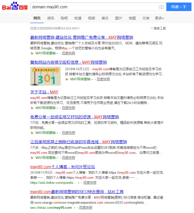Click site favicon under '关于本站 - MAY' result
This screenshot has width=194, height=213.
click(x=32, y=108)
